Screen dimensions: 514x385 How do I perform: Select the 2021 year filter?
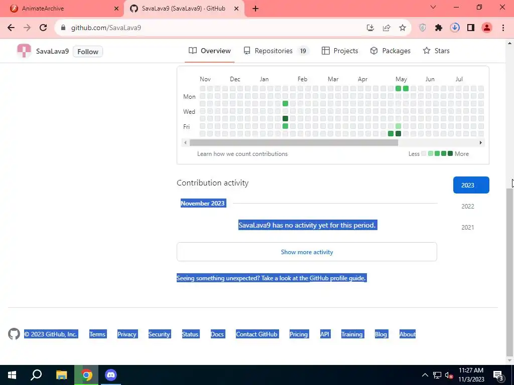tap(468, 227)
